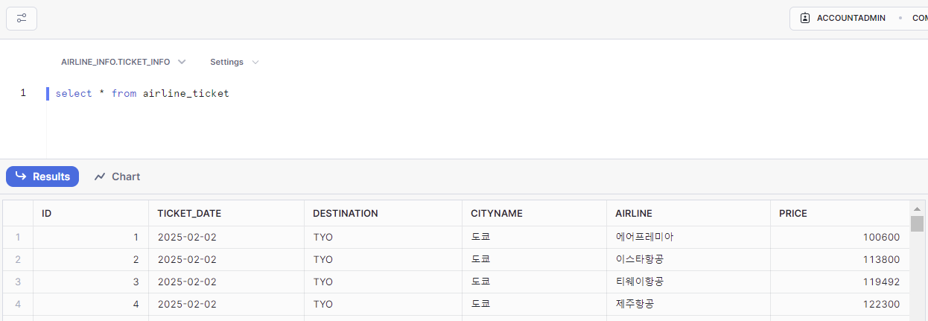Expand the AIRLINE_INFO.TICKET_INFO context dropdown
928x321 pixels.
click(124, 62)
